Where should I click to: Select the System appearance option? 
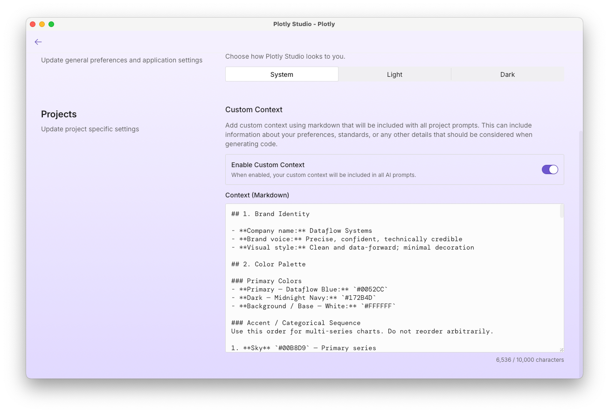(x=282, y=74)
